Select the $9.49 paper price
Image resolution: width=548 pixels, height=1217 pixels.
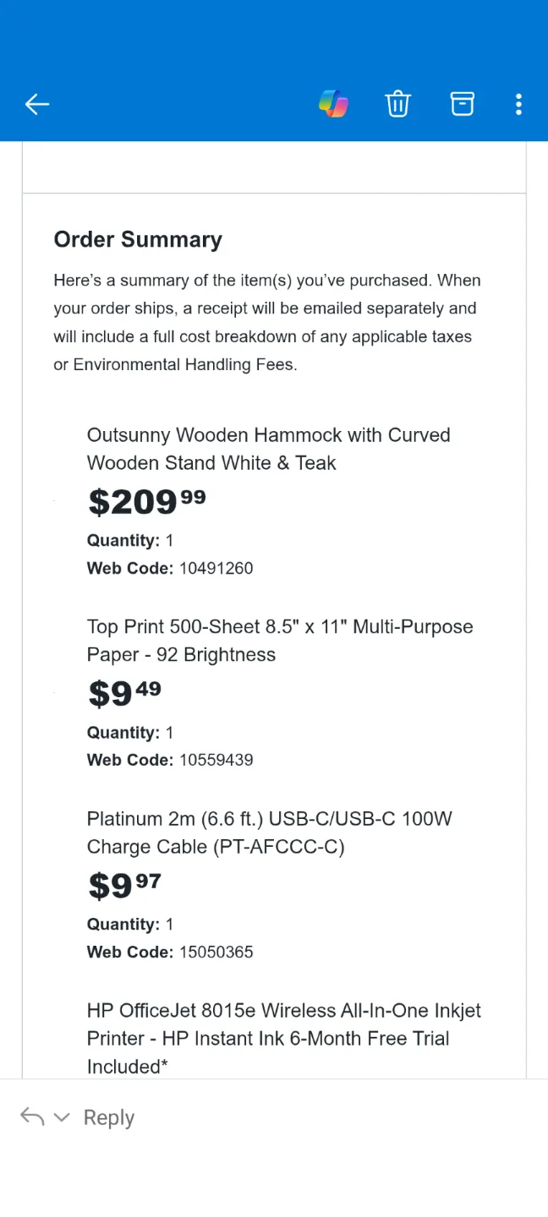click(x=124, y=693)
